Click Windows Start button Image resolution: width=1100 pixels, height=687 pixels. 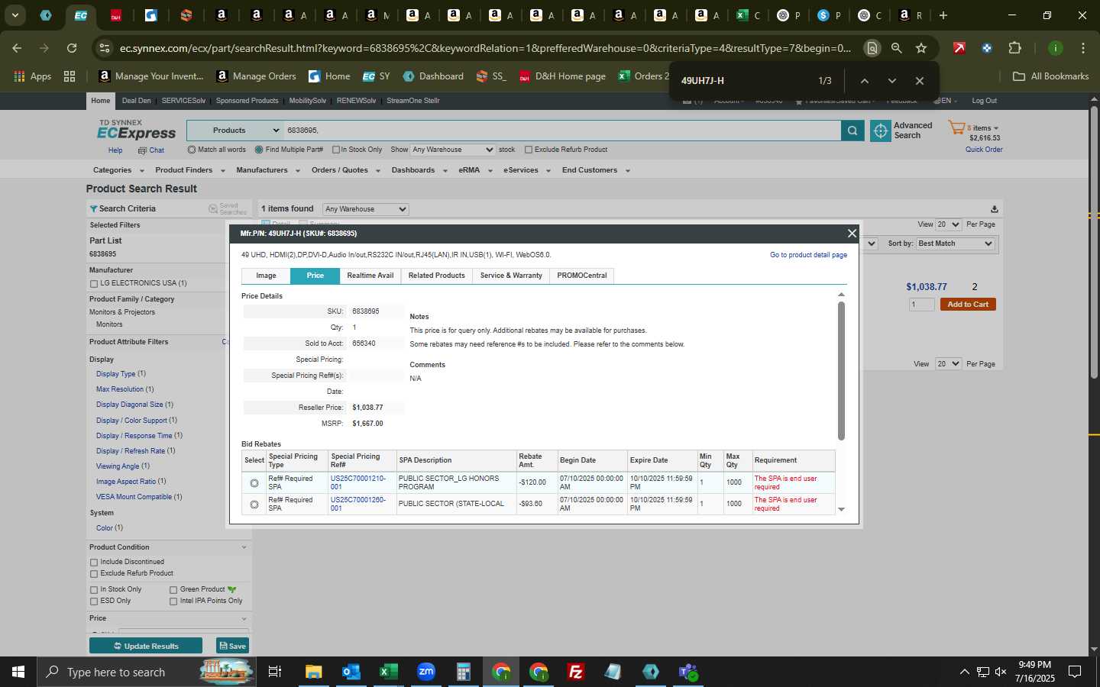point(18,672)
